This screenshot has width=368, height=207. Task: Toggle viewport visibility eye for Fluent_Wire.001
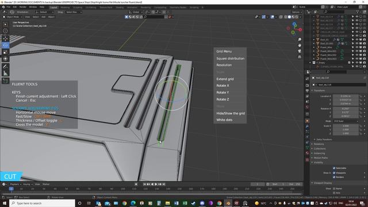tap(356, 51)
